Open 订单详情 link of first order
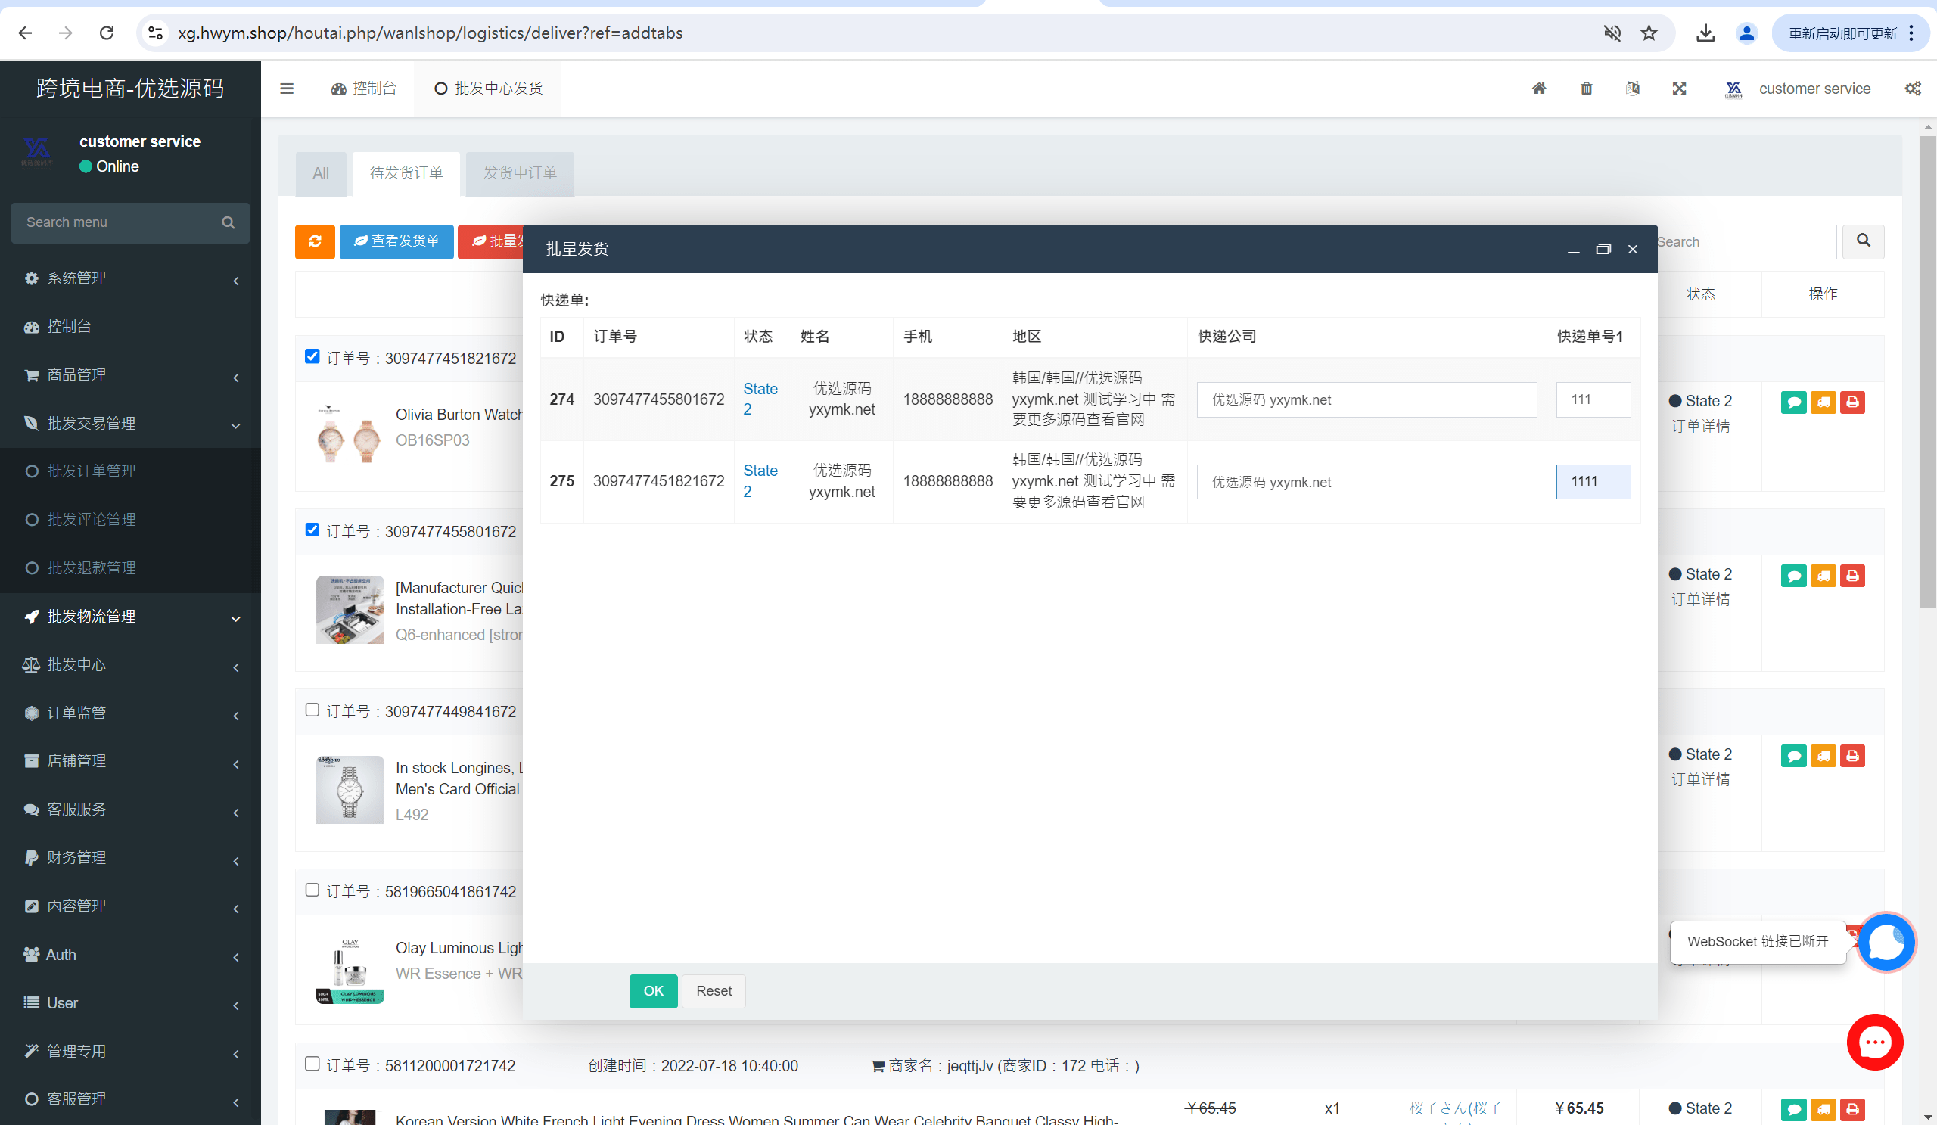Image resolution: width=1937 pixels, height=1125 pixels. pyautogui.click(x=1700, y=427)
